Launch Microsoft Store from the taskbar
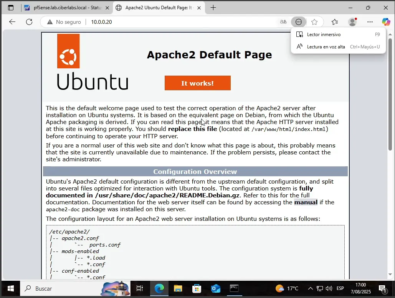 [197, 288]
